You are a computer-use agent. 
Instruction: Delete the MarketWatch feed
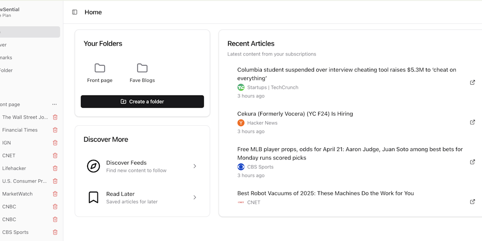[55, 194]
